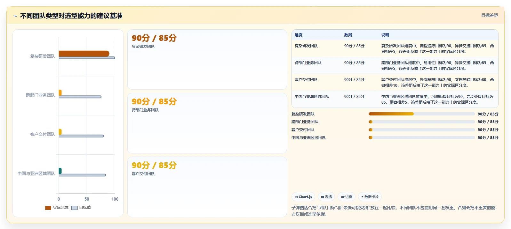Image resolution: width=511 pixels, height=229 pixels.
Task: Click the 90分 / 85分 value after the 复杂研发团队 progress bar
Action: click(488, 114)
